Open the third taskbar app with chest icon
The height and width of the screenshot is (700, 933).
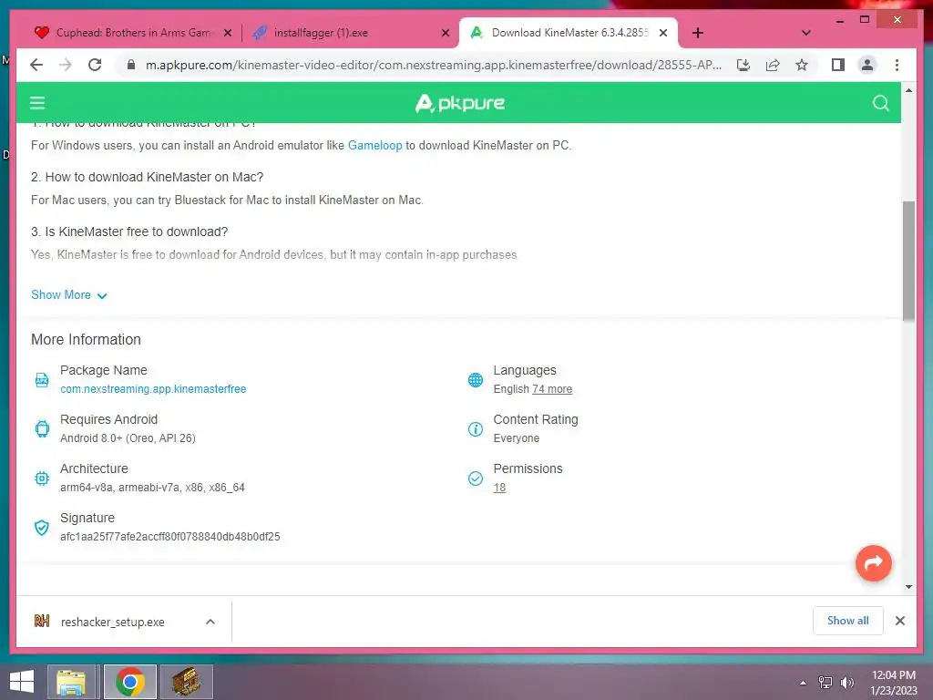tap(186, 682)
